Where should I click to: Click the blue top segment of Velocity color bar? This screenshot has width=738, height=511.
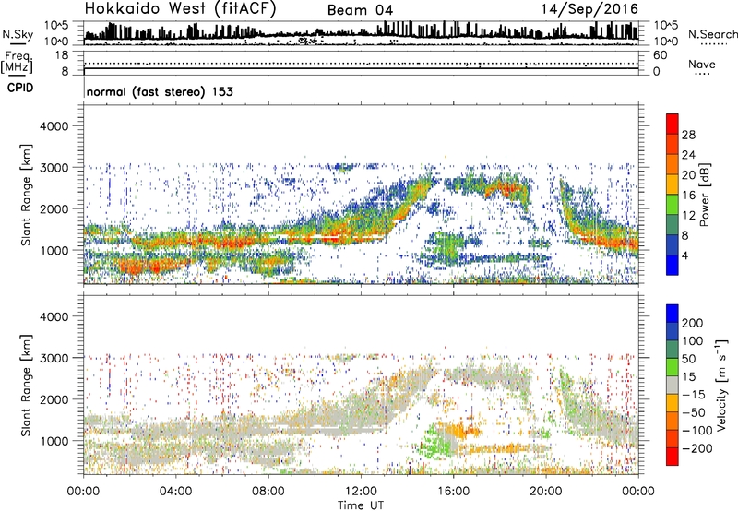click(x=673, y=314)
